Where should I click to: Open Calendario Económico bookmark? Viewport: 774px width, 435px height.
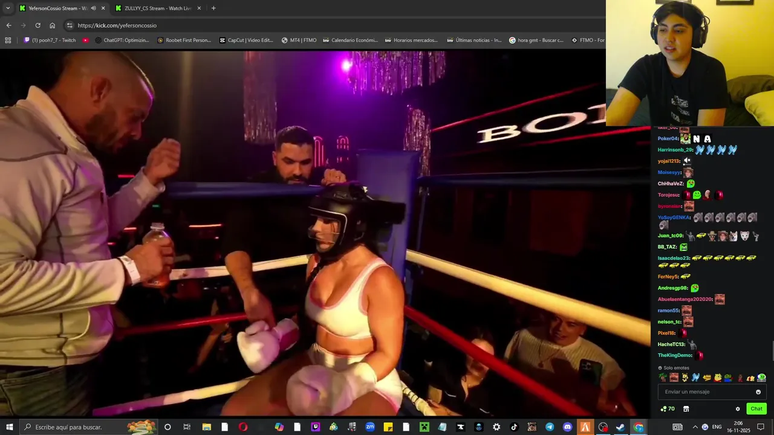coord(350,40)
